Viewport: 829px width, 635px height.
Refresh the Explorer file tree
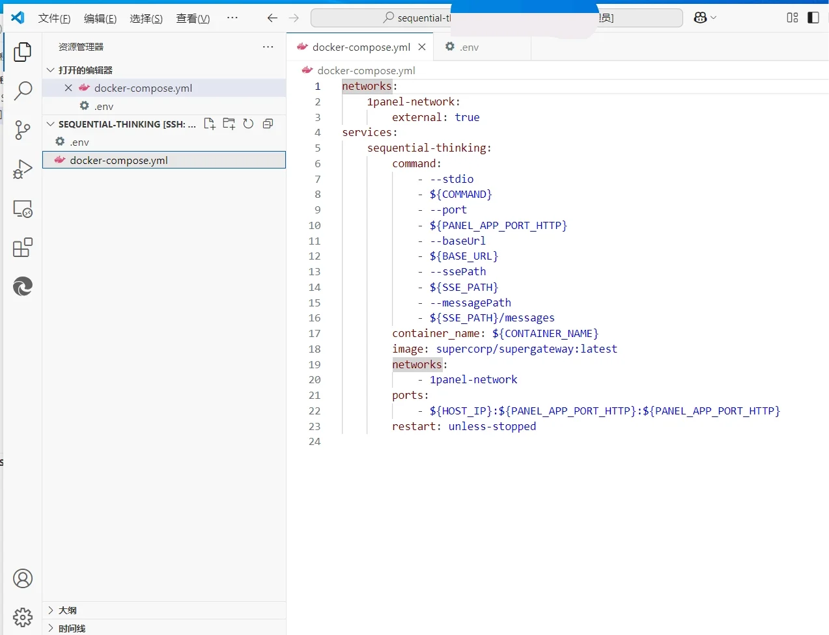click(x=249, y=124)
